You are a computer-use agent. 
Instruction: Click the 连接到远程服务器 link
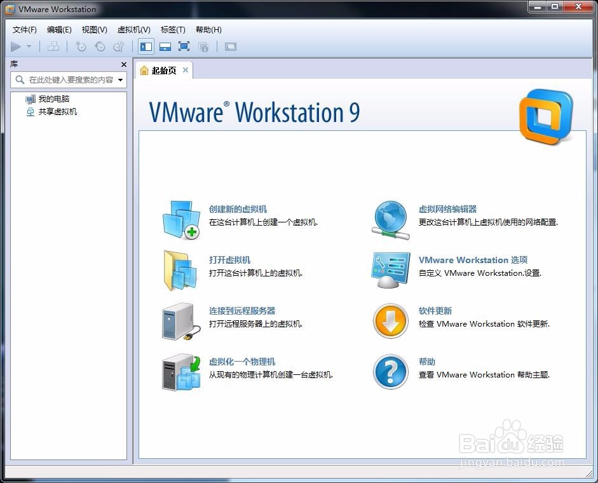(x=241, y=311)
